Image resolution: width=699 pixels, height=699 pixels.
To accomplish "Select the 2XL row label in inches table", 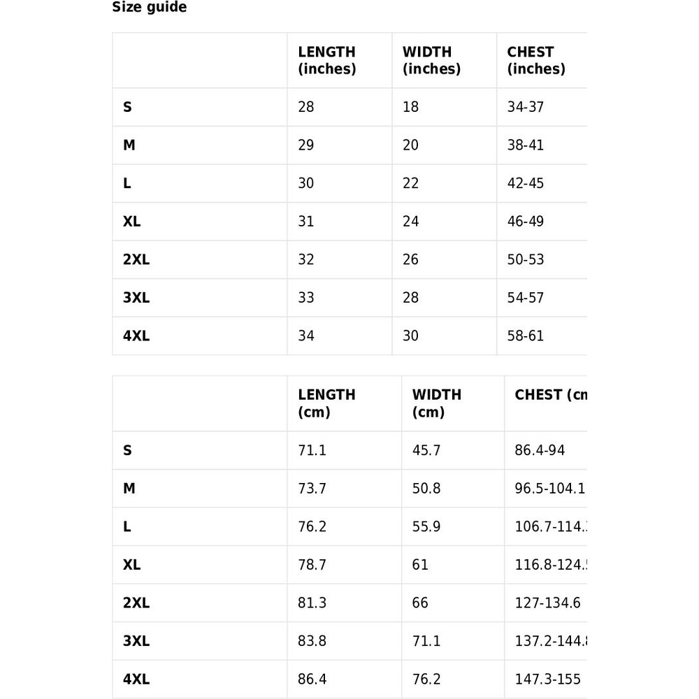I will click(x=136, y=259).
